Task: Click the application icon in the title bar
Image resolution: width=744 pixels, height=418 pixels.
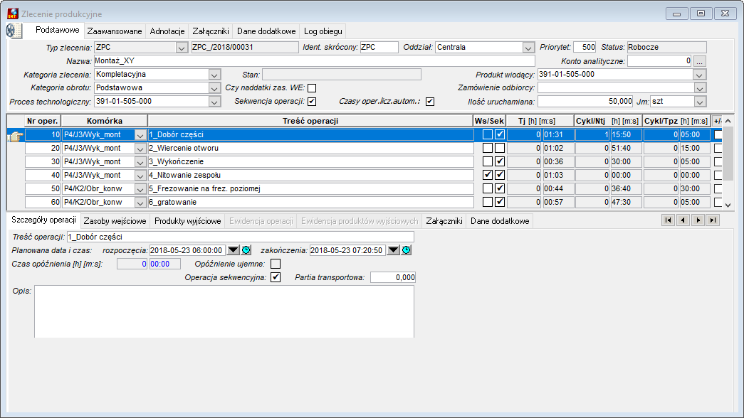Action: 13,14
